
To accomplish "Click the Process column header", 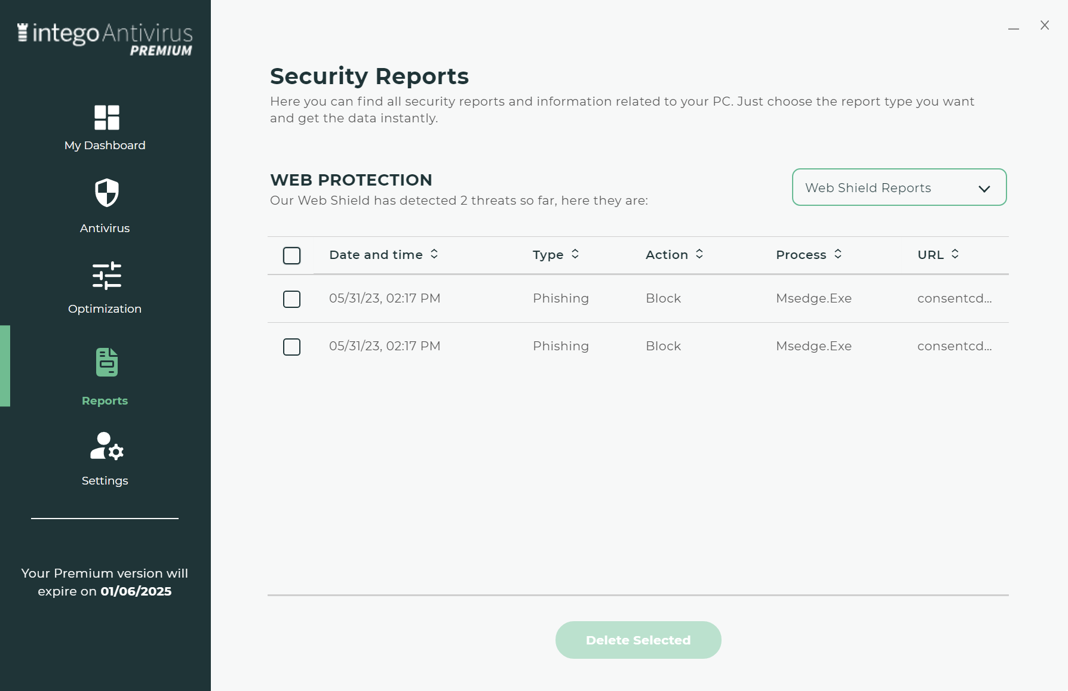I will [801, 255].
